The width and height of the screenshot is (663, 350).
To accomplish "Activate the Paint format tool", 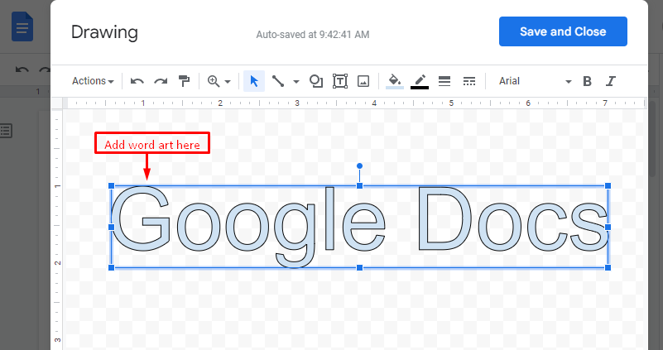I will coord(184,81).
